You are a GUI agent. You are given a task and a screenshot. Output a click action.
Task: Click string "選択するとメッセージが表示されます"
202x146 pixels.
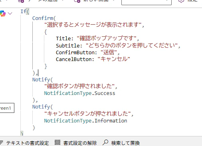coord(93,25)
